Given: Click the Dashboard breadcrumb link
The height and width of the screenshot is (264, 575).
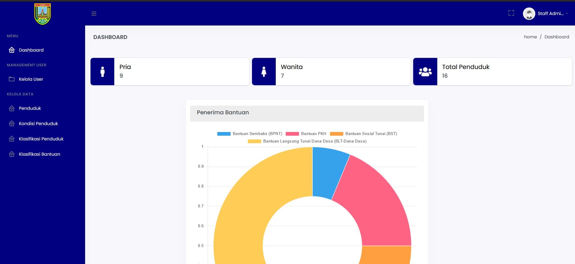Looking at the screenshot, I should 557,37.
